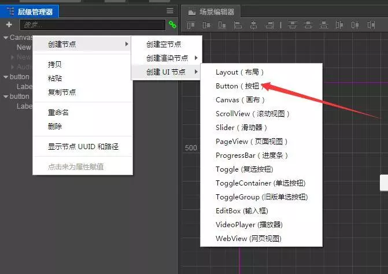Open the 创建 UI 节点 submenu item
388x274 pixels.
[x=165, y=72]
